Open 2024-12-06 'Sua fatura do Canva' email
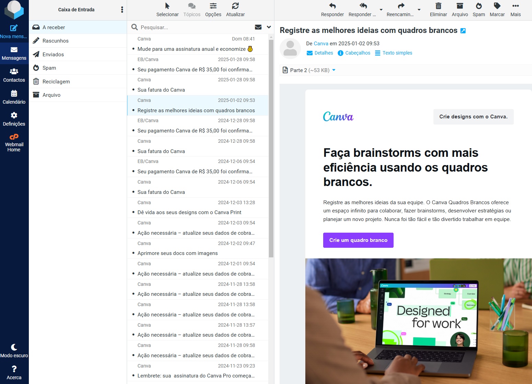This screenshot has width=532, height=384. point(198,187)
